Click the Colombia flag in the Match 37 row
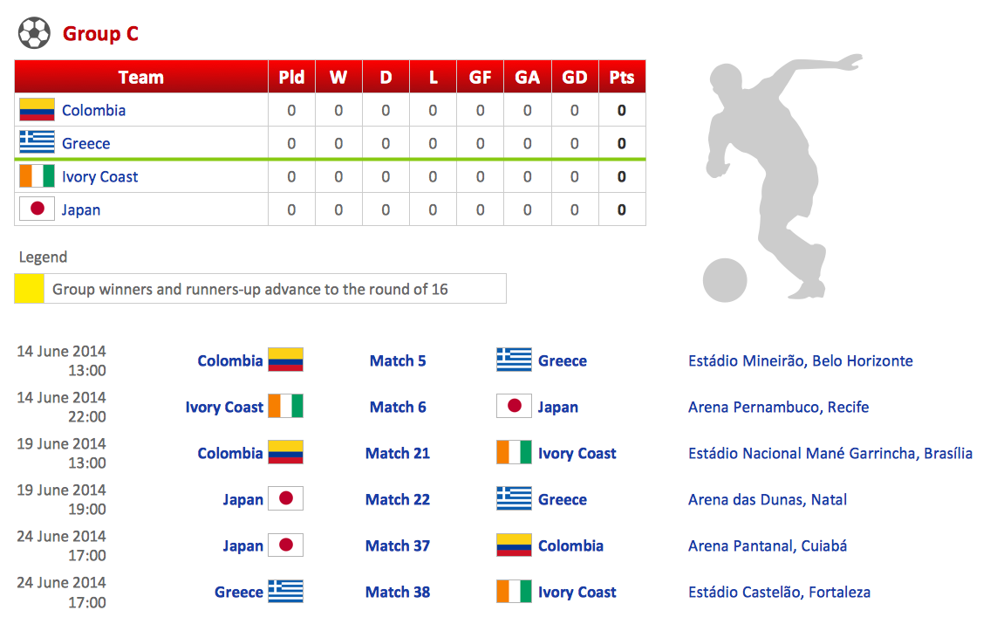990x624 pixels. 514,545
